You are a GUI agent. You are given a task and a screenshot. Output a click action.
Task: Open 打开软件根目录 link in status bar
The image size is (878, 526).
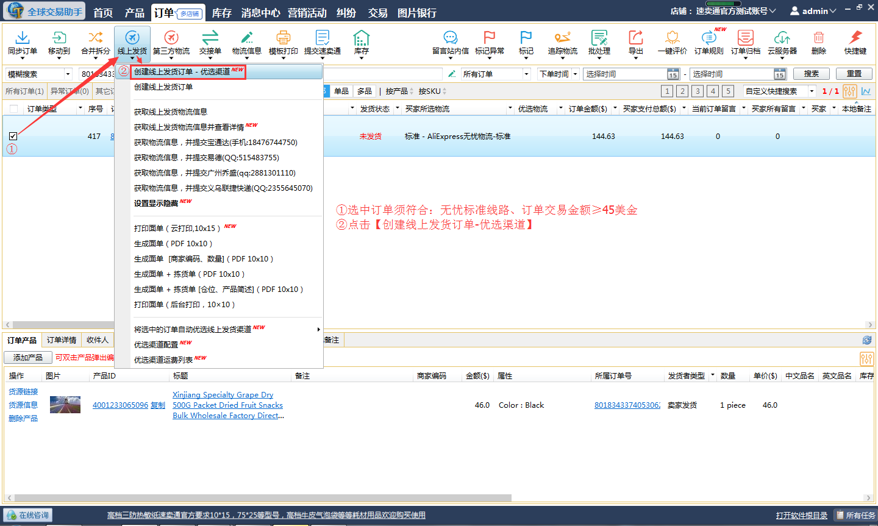(801, 516)
